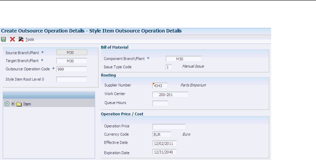Click the Supplier Number field
316x160 pixels.
click(160, 85)
